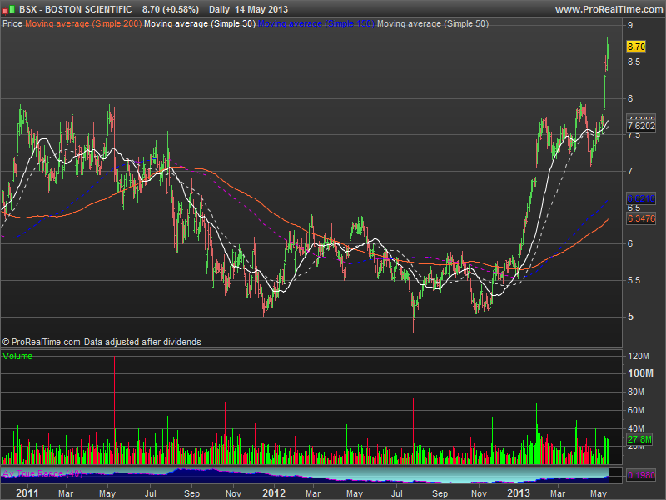This screenshot has height=500, width=666.
Task: Click the orange 6.3476 value tag
Action: (641, 218)
